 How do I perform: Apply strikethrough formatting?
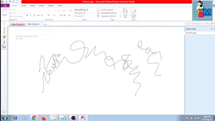coord(38,15)
